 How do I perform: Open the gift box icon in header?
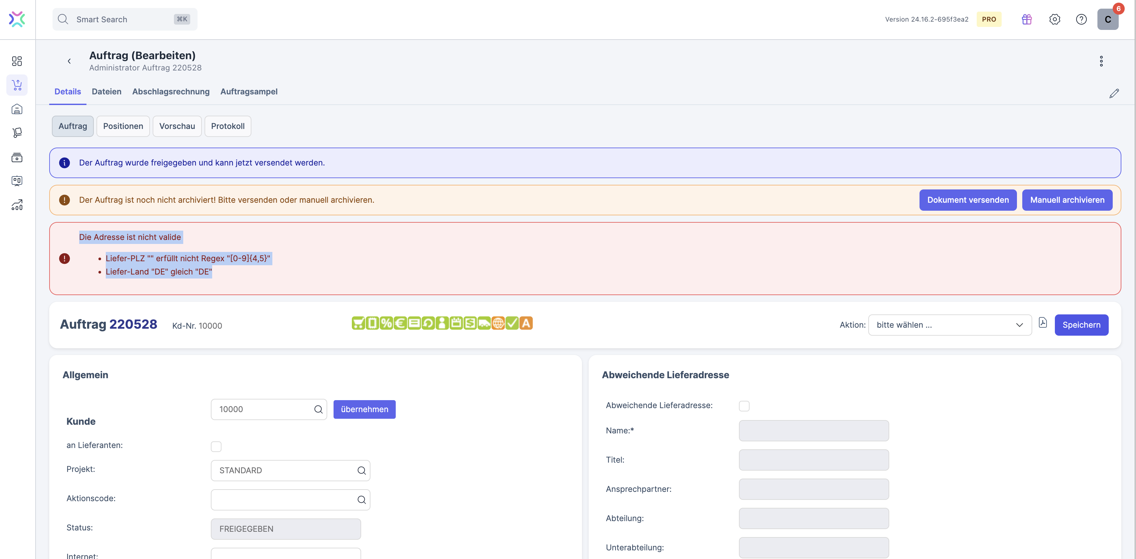pyautogui.click(x=1027, y=19)
